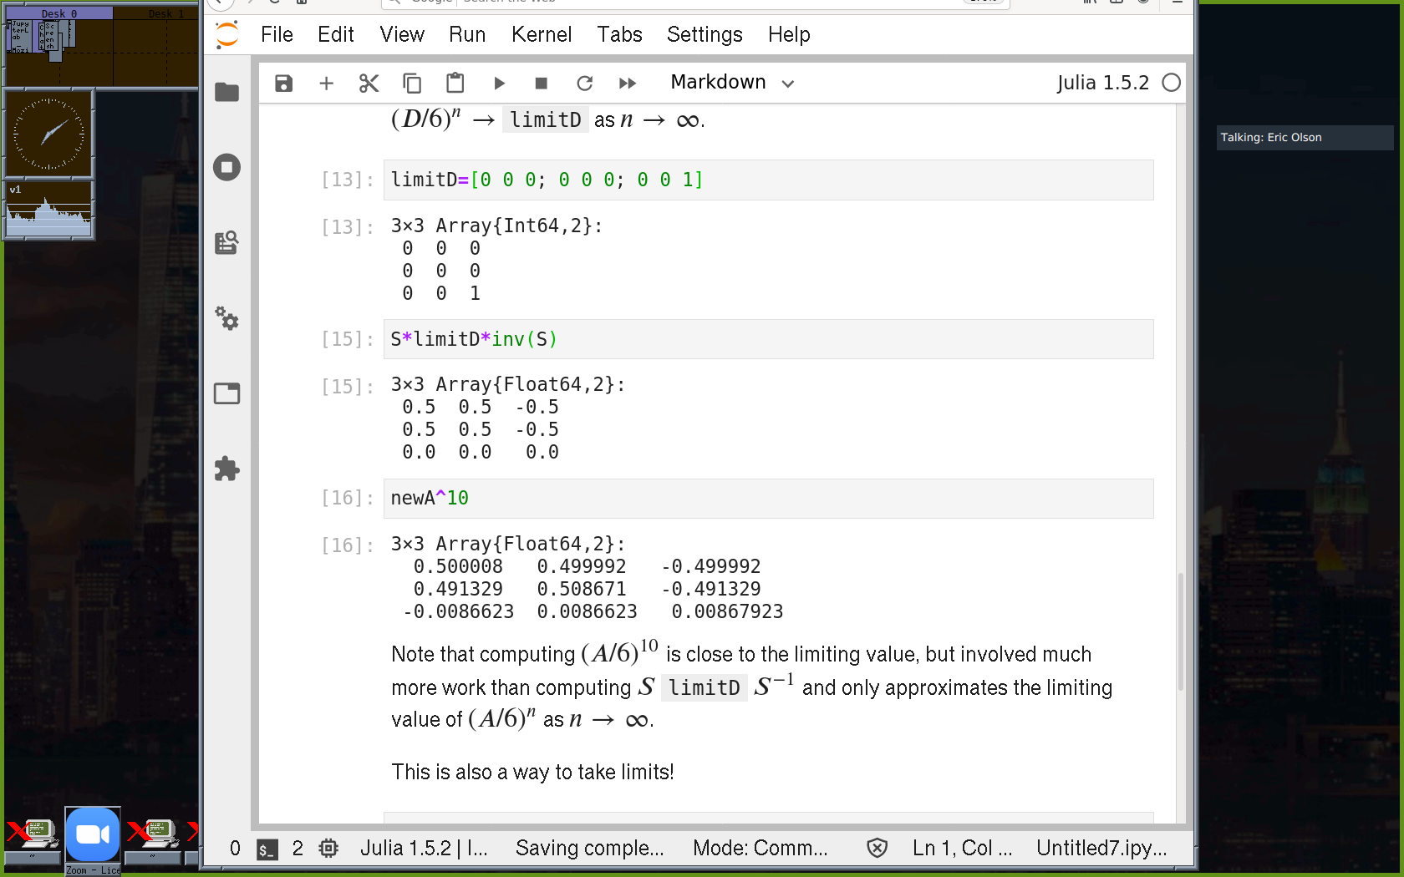Cut the selected cell using scissors icon
This screenshot has width=1404, height=877.
click(369, 83)
